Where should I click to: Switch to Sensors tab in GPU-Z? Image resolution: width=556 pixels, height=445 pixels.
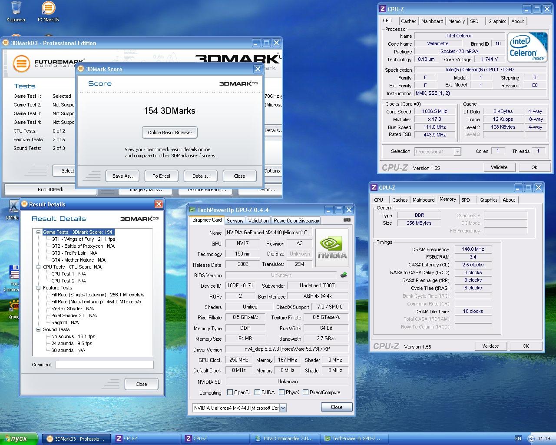235,221
